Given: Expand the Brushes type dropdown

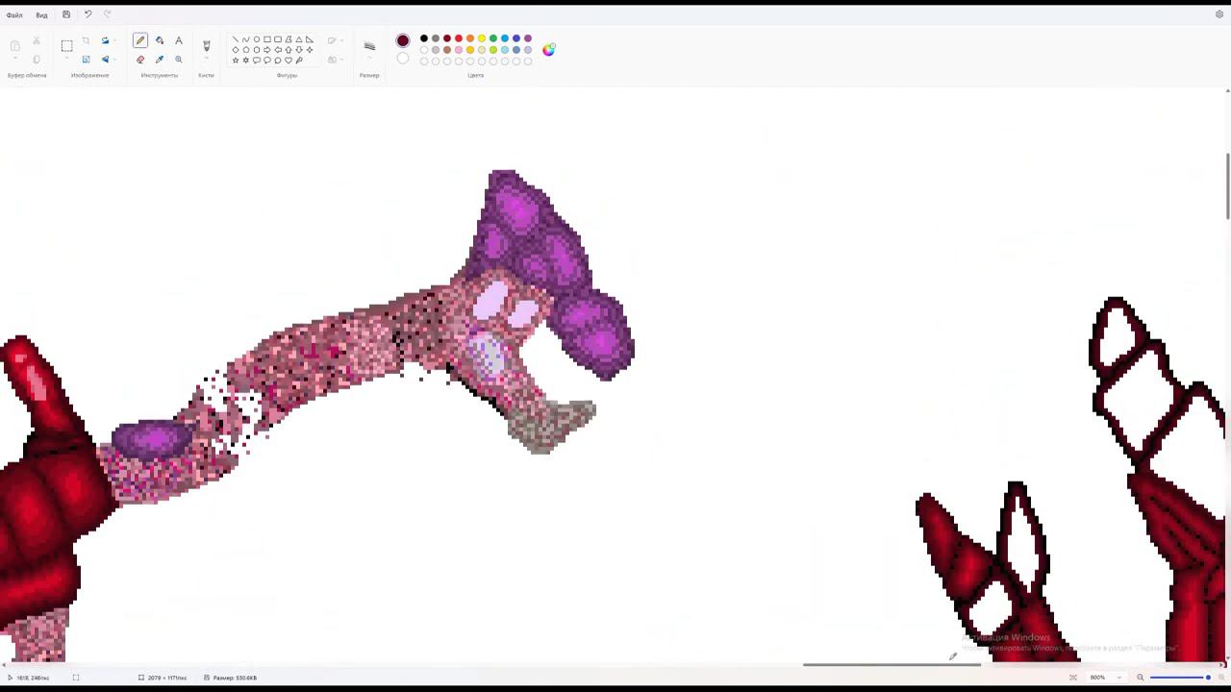Looking at the screenshot, I should pos(206,60).
